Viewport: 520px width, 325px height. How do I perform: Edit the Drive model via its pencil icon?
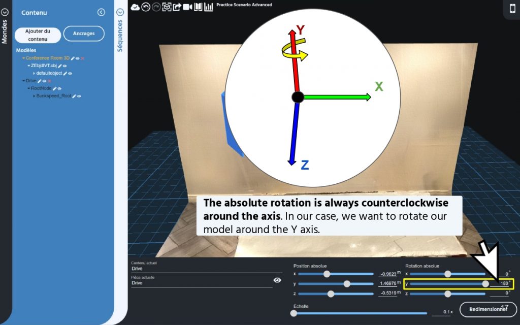[40, 81]
